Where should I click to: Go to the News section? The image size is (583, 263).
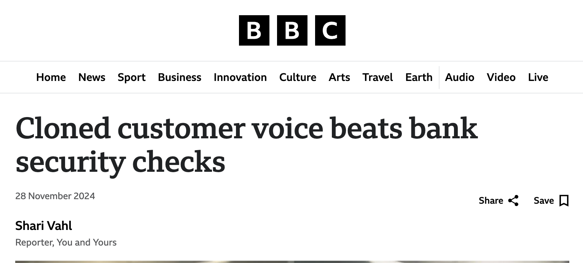point(92,77)
